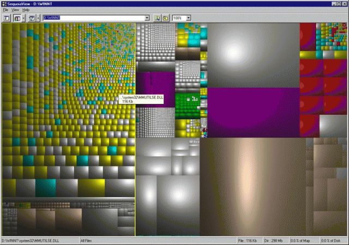
Task: Expand the color scheme dropdown arrow
Action: click(23, 18)
